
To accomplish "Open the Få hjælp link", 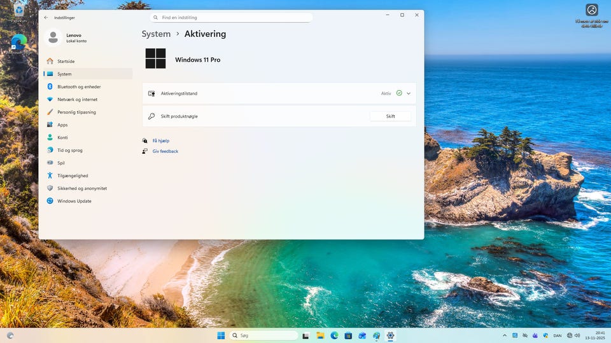I will pos(160,141).
